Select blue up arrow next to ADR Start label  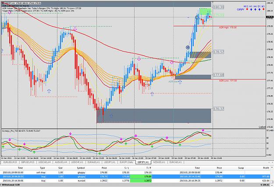click(x=180, y=82)
